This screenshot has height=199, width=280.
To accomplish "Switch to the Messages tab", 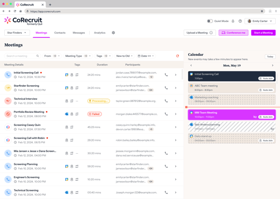I will tap(79, 33).
